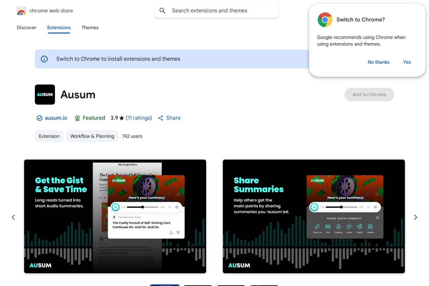This screenshot has width=429, height=286.
Task: Open the Get the Gist screenshot
Action: click(115, 216)
